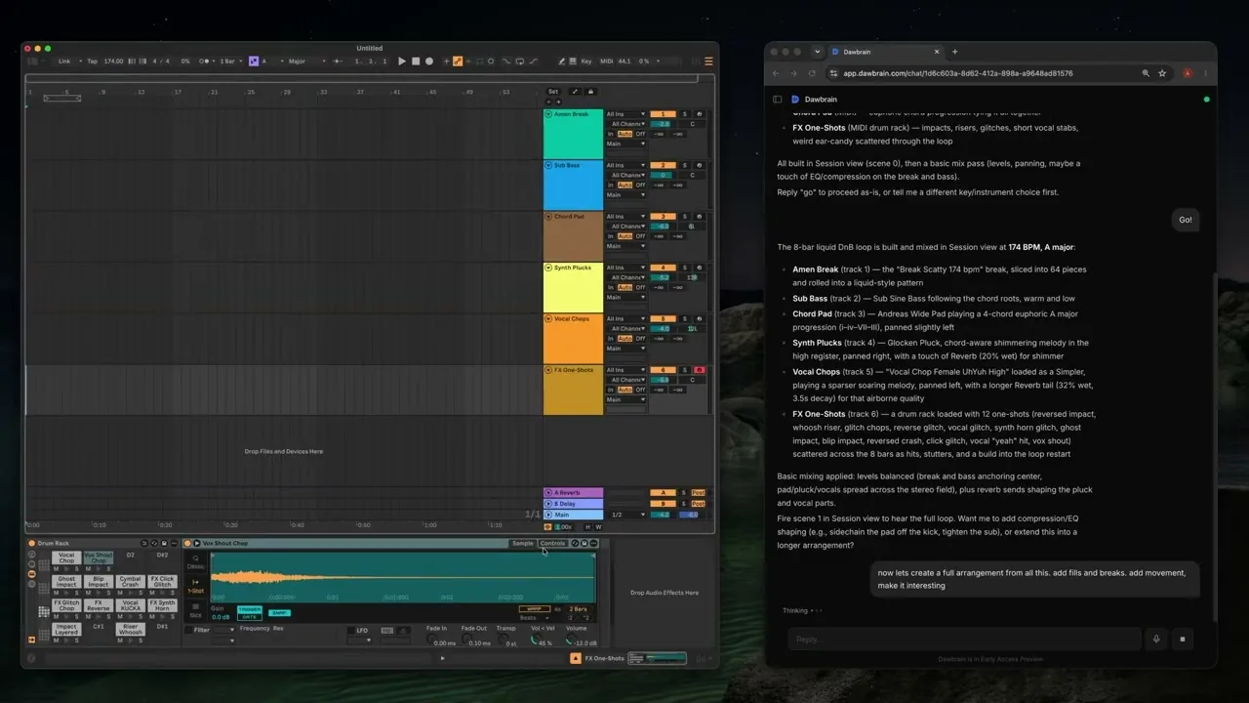This screenshot has width=1249, height=703.
Task: Select the Riser Whoosh drum pad
Action: 130,629
